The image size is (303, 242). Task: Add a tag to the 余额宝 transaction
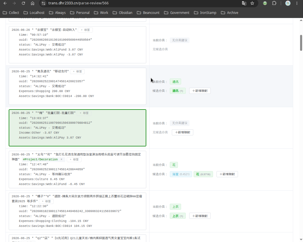point(85,30)
